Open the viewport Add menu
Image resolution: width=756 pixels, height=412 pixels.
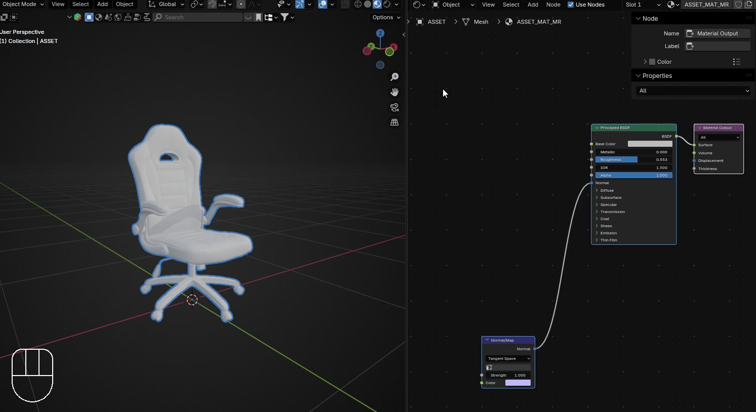(102, 5)
